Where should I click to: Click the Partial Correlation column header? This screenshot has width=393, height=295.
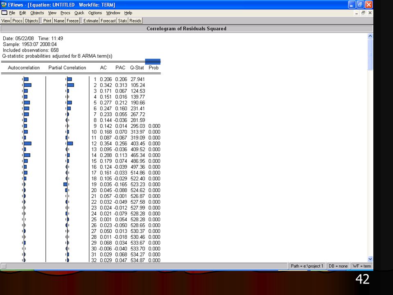point(67,68)
